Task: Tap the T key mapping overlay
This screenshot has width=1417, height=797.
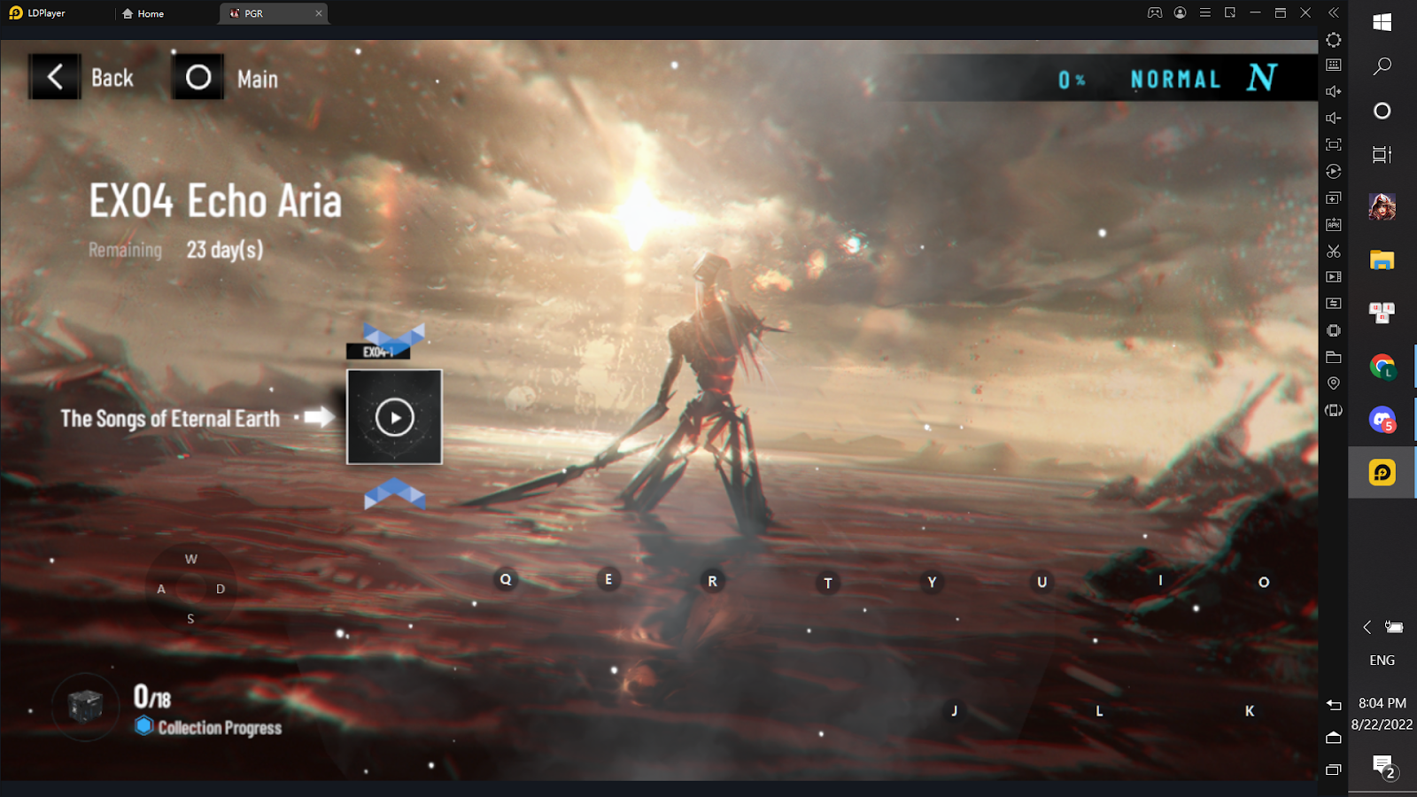Action: click(x=828, y=583)
